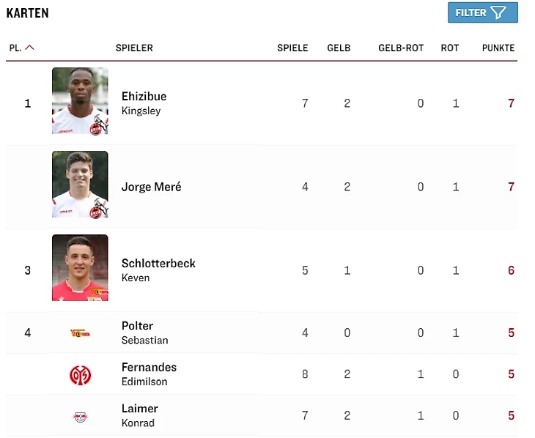Click RB Leipzig logo beside Laimer

pyautogui.click(x=80, y=417)
